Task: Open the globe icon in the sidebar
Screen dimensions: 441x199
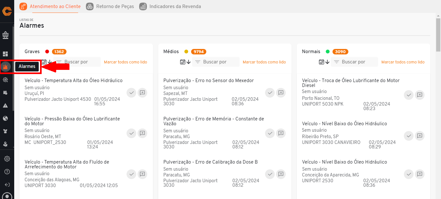Action: click(x=5, y=118)
